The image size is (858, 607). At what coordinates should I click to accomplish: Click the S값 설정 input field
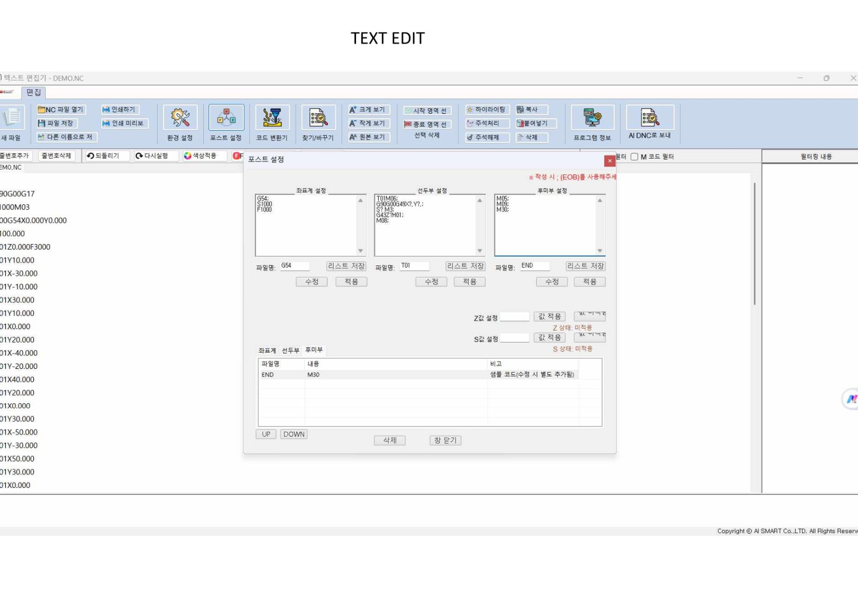pos(515,338)
